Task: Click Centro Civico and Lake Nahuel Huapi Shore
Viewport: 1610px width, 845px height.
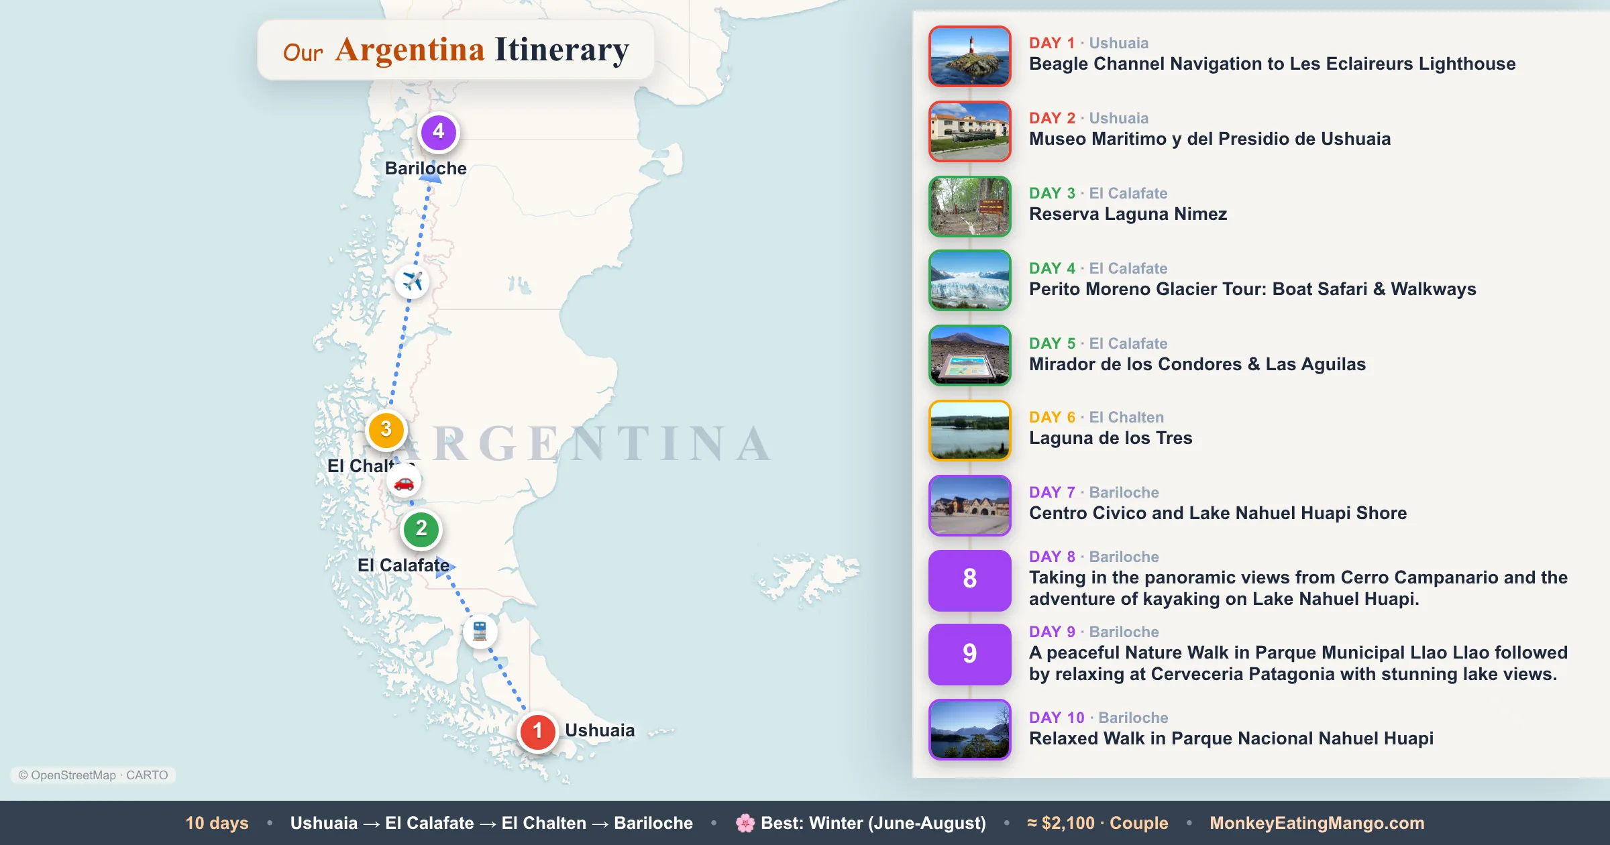Action: (1218, 513)
